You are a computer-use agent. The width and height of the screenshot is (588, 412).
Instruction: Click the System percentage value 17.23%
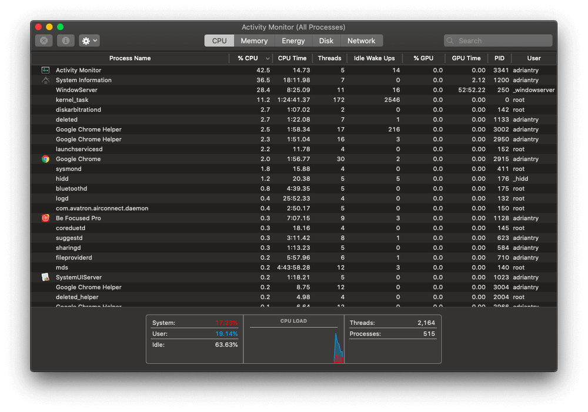[226, 323]
